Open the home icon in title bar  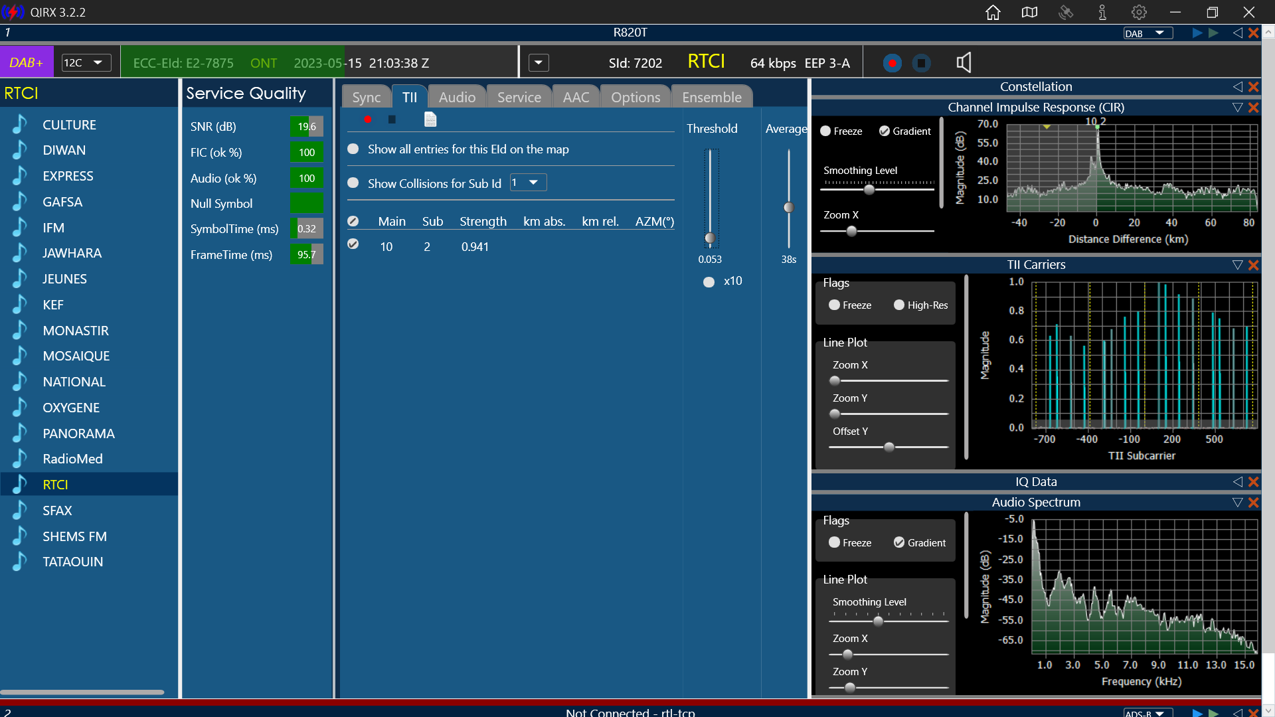pos(993,13)
